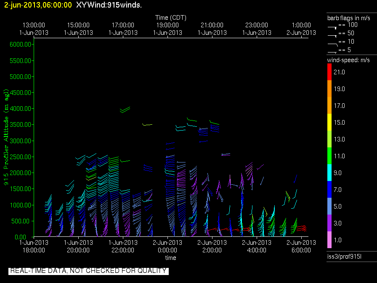Image resolution: width=377 pixels, height=283 pixels.
Task: Click the 15:00:00 CDT top axis tick label
Action: [x=78, y=25]
